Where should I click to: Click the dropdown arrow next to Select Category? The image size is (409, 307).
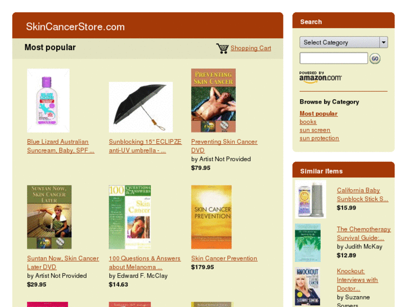[384, 42]
